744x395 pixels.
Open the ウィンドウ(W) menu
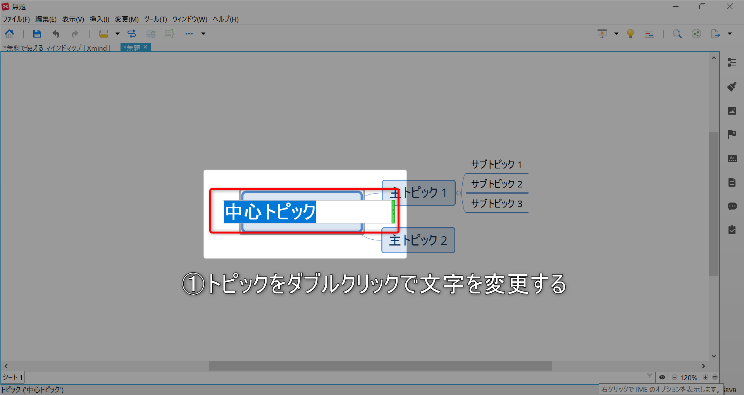pyautogui.click(x=189, y=19)
